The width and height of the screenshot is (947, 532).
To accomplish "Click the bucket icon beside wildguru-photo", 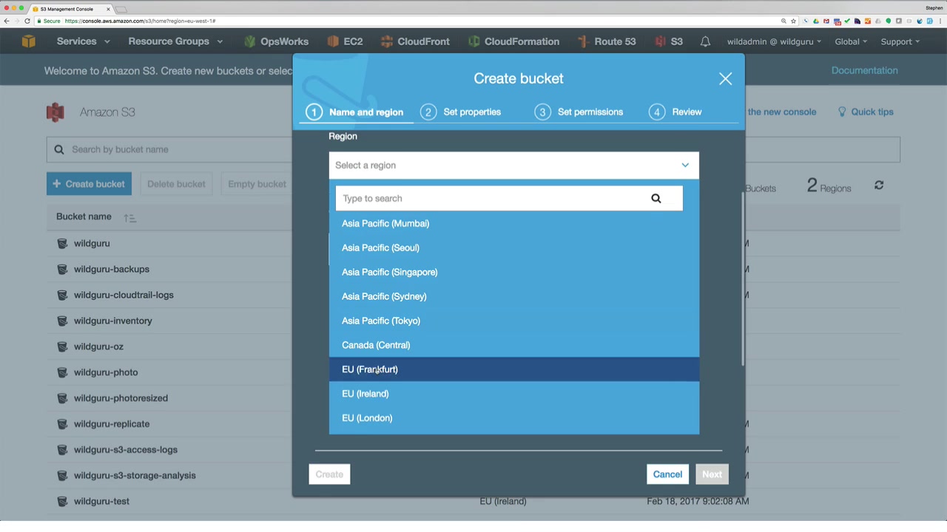I will tap(62, 372).
